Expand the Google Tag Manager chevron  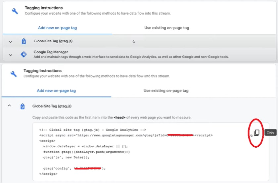point(11,55)
